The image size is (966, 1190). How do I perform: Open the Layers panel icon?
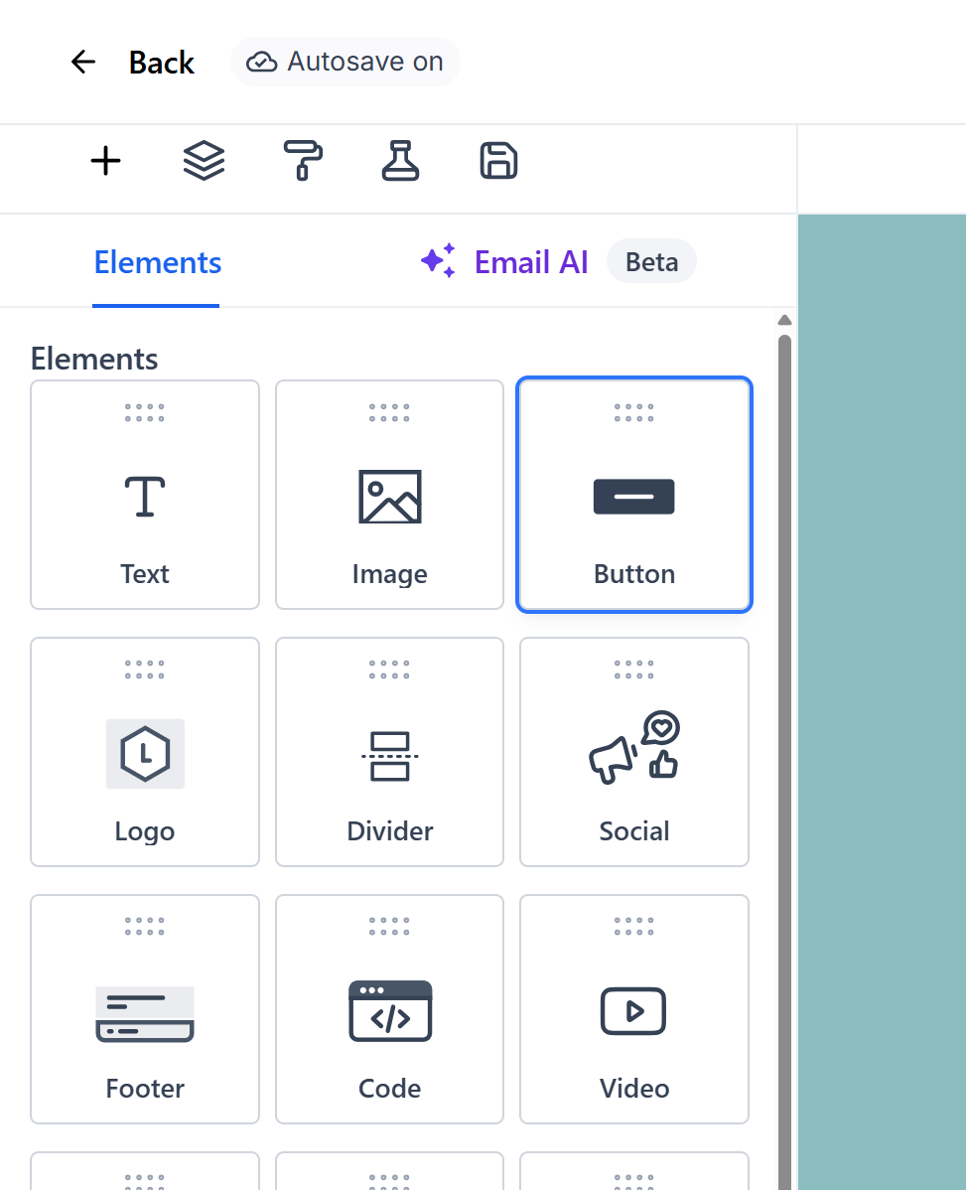[x=204, y=160]
